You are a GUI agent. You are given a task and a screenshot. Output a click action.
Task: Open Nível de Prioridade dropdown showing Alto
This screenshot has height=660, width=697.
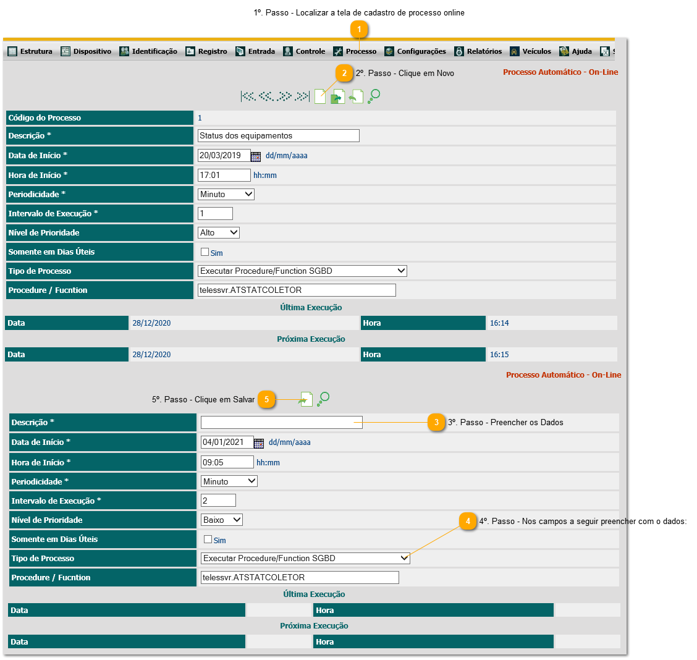pyautogui.click(x=219, y=232)
